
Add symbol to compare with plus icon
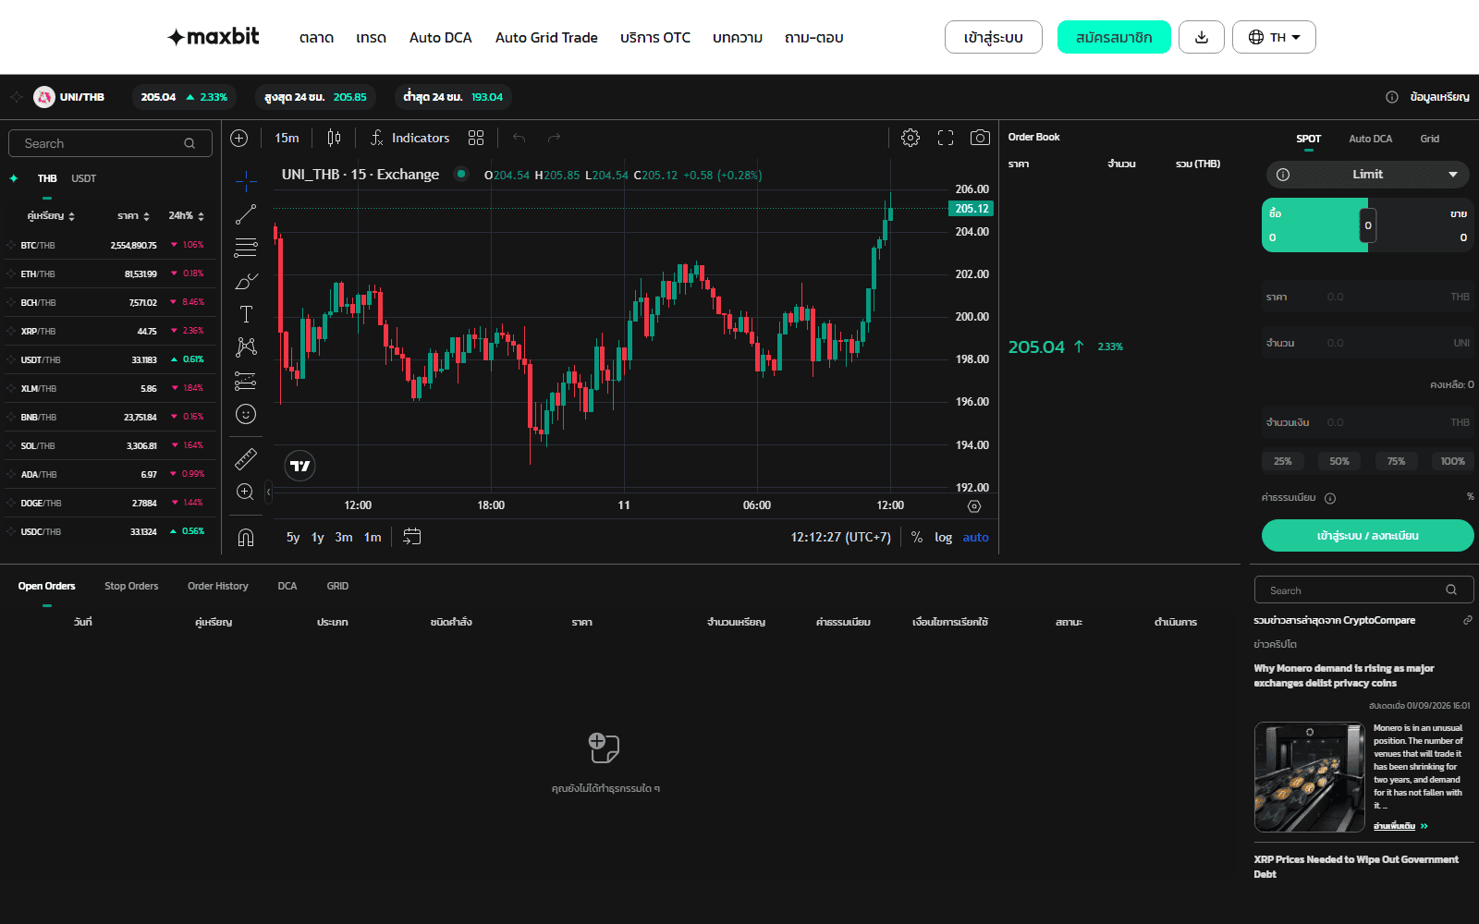point(238,138)
